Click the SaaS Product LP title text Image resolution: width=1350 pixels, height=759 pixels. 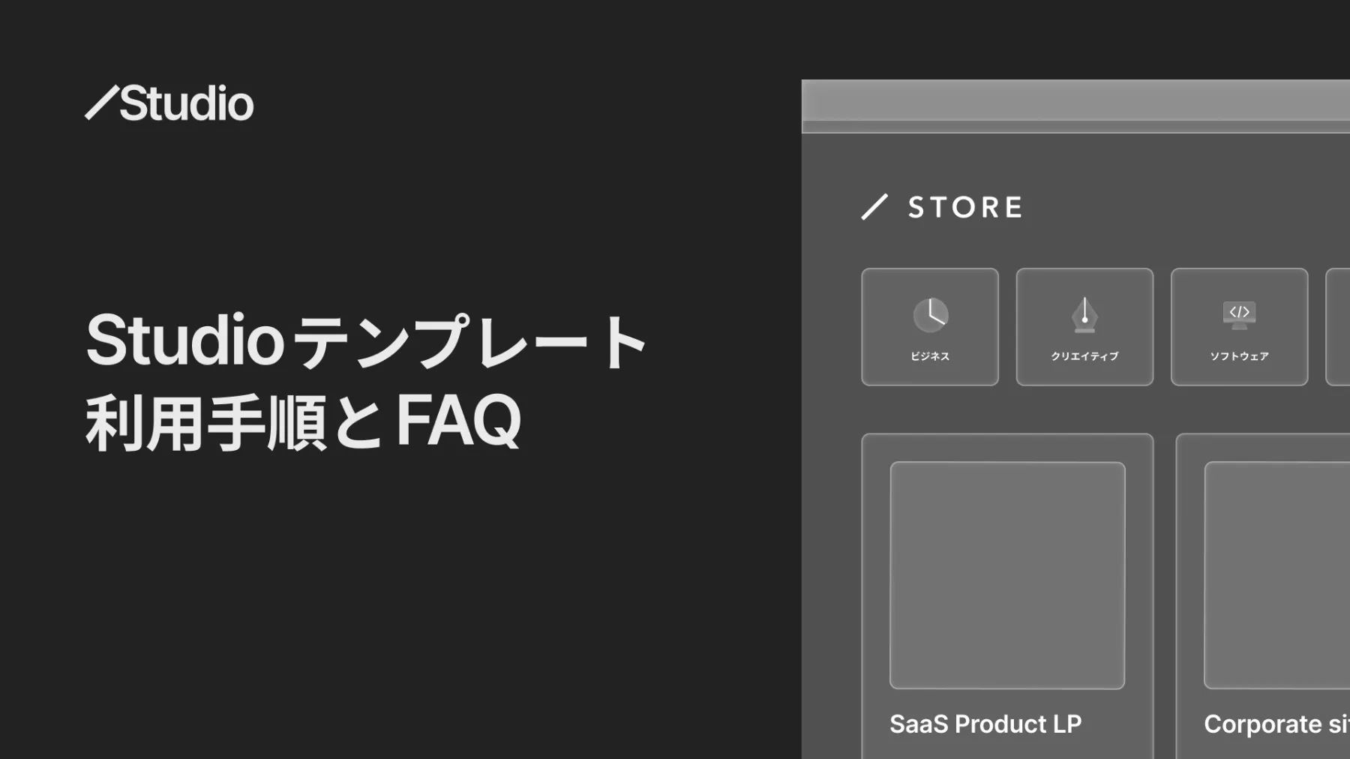point(985,724)
